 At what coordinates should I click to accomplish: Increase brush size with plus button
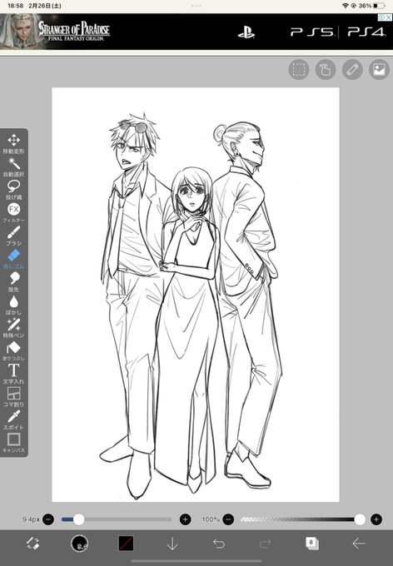[x=186, y=519]
